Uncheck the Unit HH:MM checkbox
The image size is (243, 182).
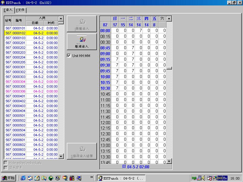coord(69,56)
